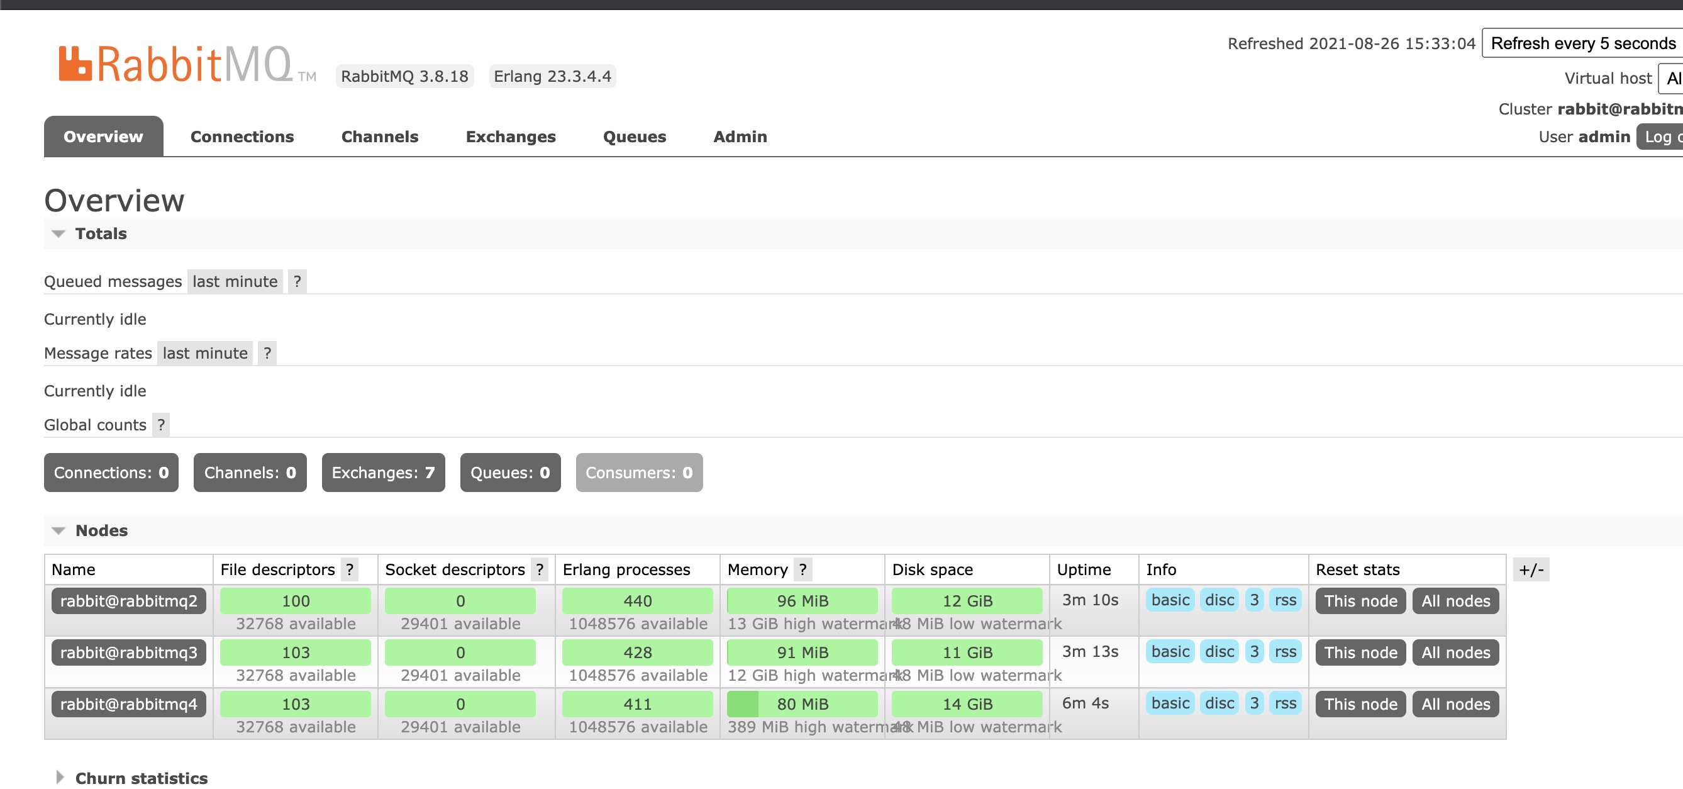
Task: Open help for Global counts
Action: (x=162, y=424)
